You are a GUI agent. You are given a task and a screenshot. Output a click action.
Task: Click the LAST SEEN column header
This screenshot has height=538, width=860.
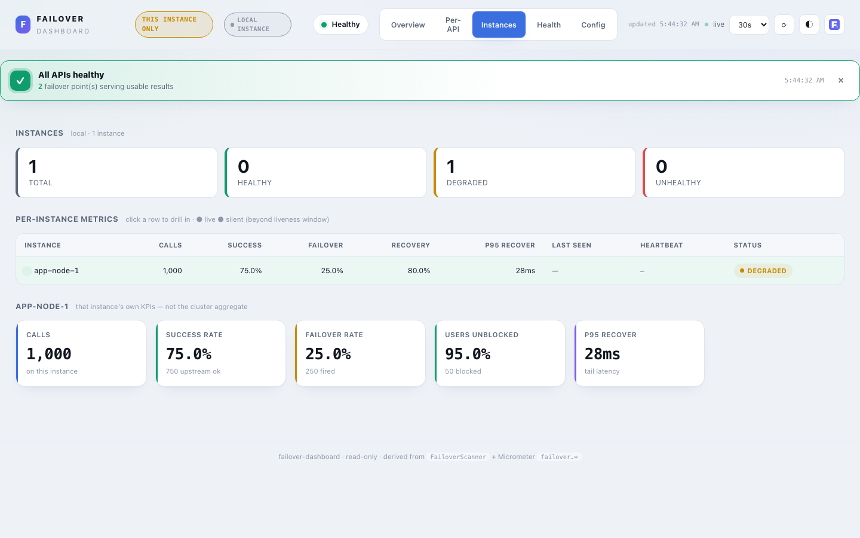(x=572, y=245)
